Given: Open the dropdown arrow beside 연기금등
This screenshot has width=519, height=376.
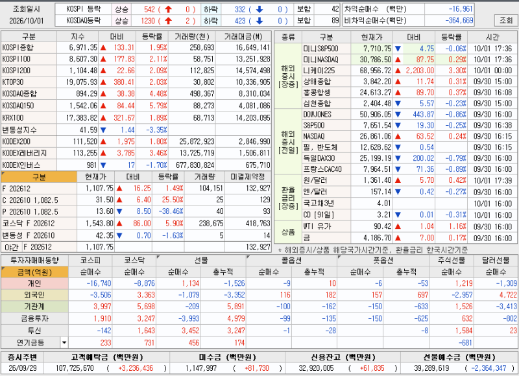Looking at the screenshot, I should tap(64, 342).
